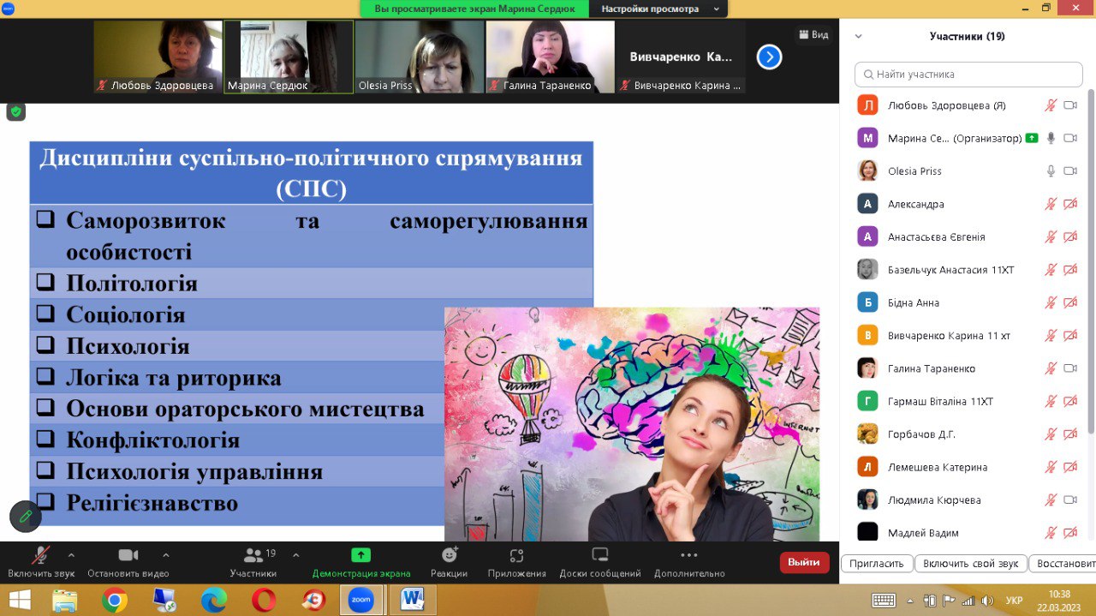The width and height of the screenshot is (1096, 616).
Task: Unmute using the microphone icon in toolbar
Action: (x=40, y=555)
